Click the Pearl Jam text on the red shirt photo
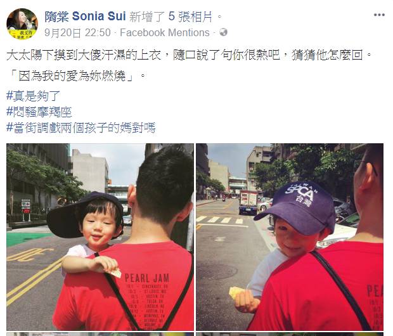393x336 pixels. pyautogui.click(x=147, y=278)
